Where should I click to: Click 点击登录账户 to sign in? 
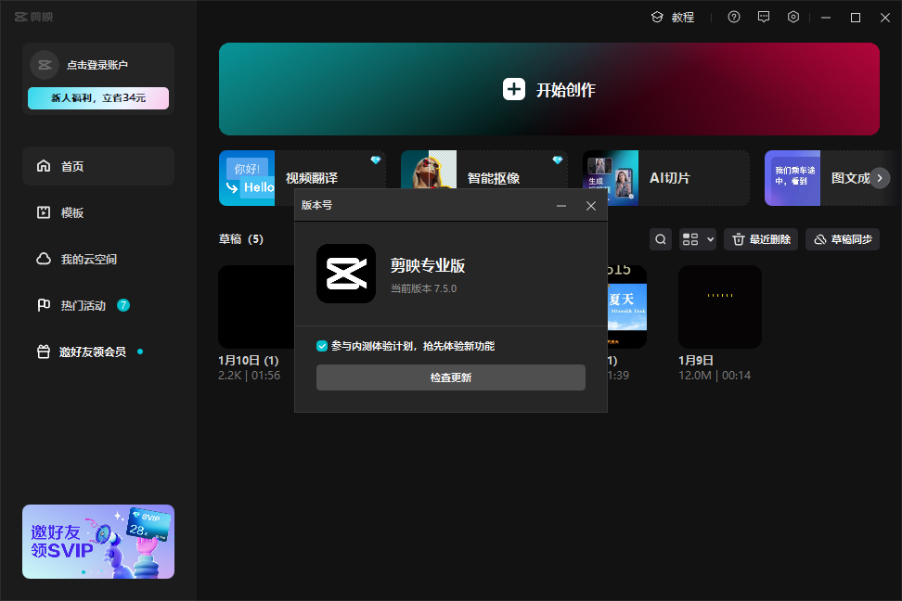[97, 65]
